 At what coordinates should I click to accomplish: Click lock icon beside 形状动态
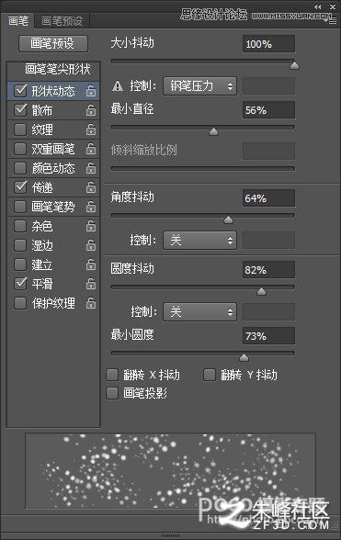click(91, 91)
